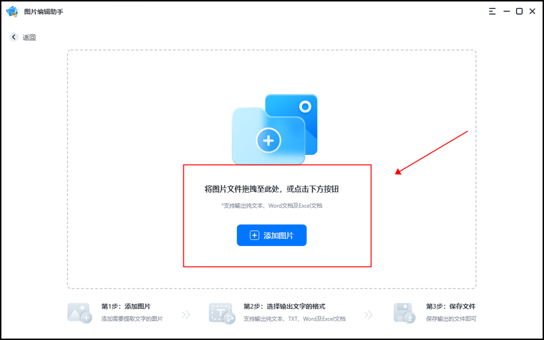Click the large folder plus icon

point(268,136)
